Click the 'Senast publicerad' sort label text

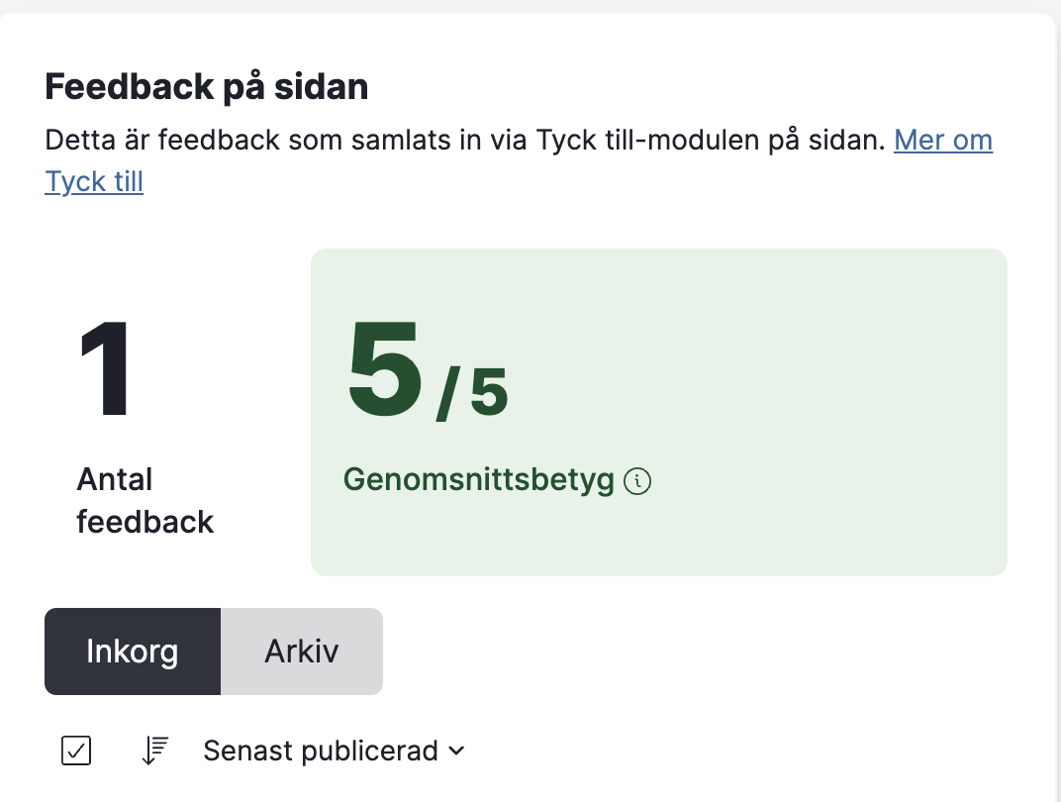(x=321, y=752)
